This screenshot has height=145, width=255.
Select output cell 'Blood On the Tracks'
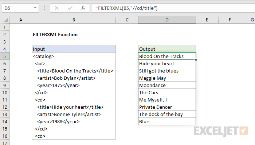point(167,56)
